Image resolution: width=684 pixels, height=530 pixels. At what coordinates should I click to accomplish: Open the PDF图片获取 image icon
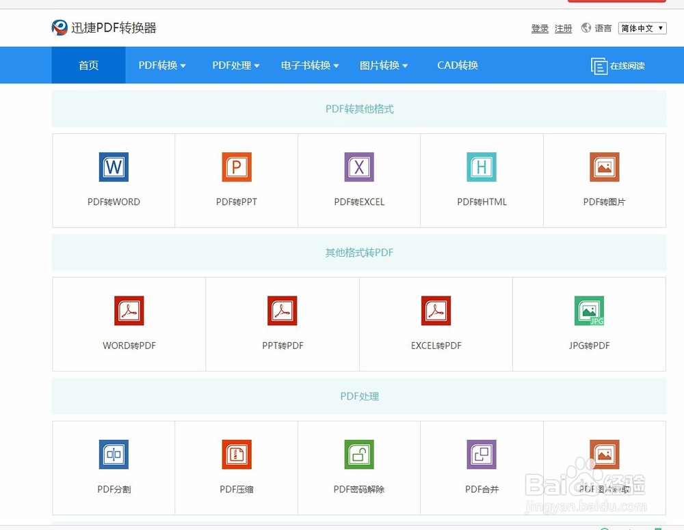[604, 454]
